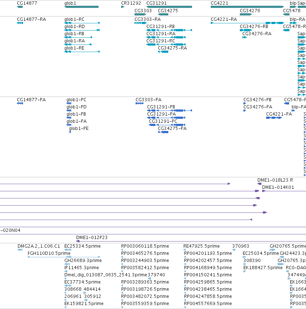The height and width of the screenshot is (309, 306).
Task: Select EST EK188427.5prime
Action: pos(263,268)
